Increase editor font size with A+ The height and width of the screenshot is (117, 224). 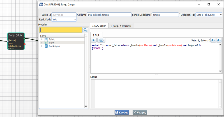(x=213, y=40)
